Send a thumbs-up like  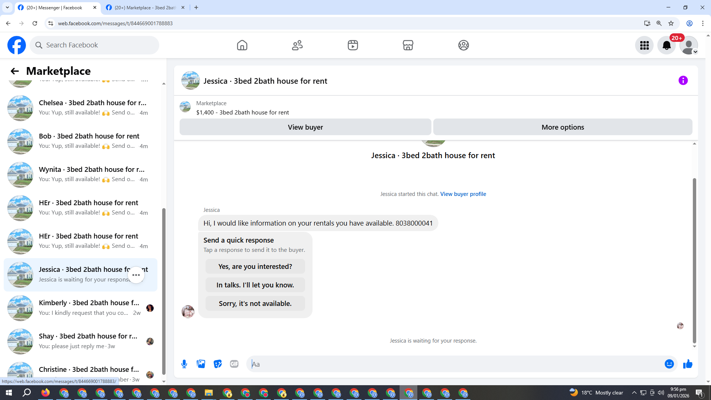tap(688, 364)
